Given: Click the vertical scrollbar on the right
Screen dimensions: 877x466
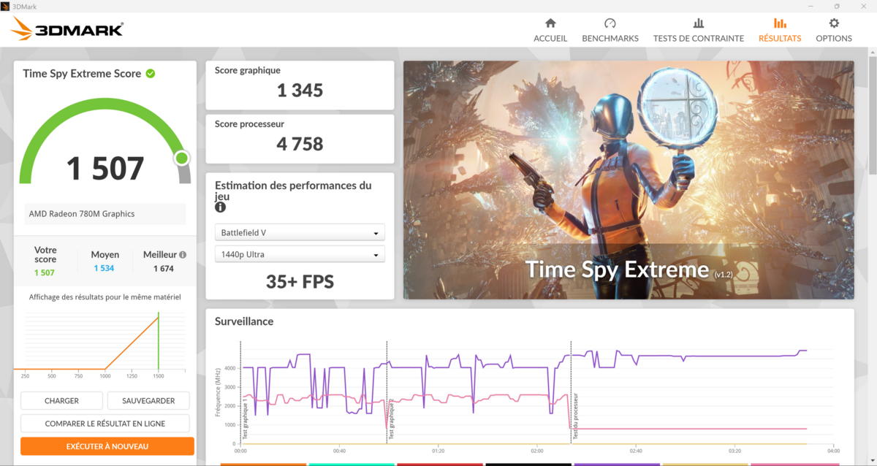Looking at the screenshot, I should tap(873, 117).
